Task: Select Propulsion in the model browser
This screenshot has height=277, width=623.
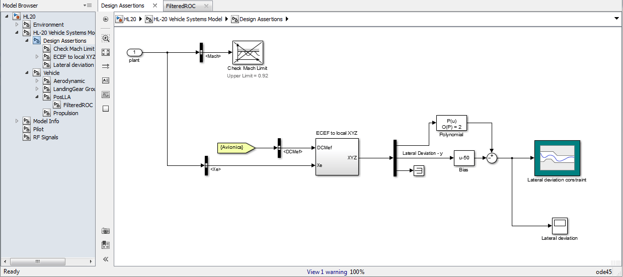Action: point(66,113)
